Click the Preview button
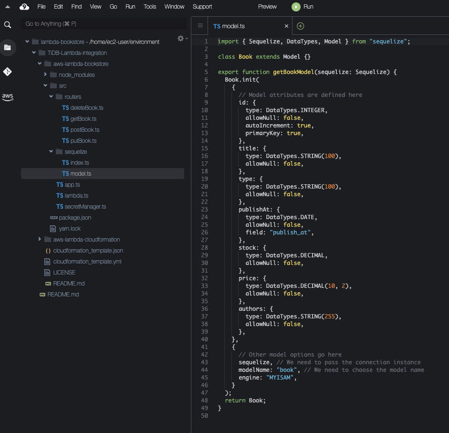449x433 pixels. (x=268, y=7)
